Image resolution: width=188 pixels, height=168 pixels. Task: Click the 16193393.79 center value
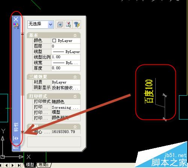pos(66,132)
